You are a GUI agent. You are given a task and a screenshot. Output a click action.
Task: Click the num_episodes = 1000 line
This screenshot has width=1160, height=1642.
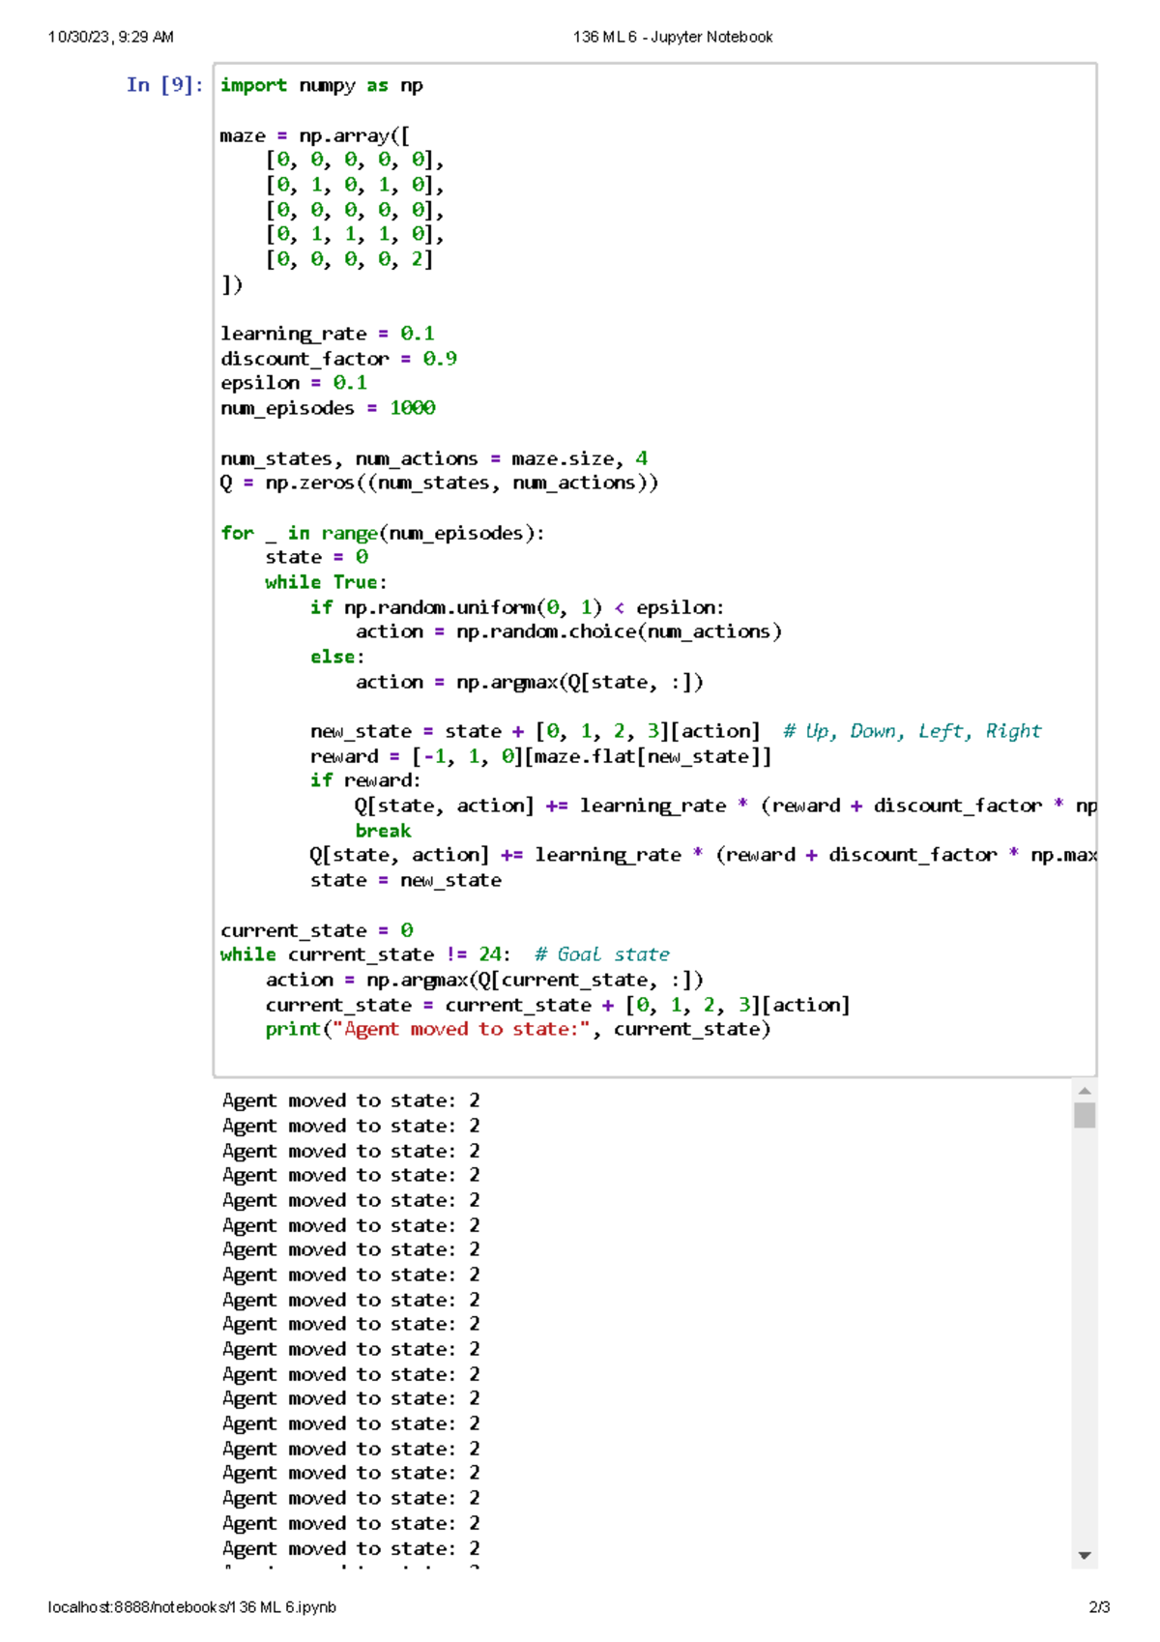328,408
